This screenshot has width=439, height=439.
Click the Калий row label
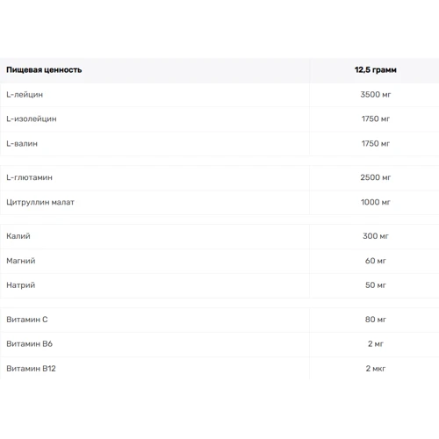coord(18,236)
